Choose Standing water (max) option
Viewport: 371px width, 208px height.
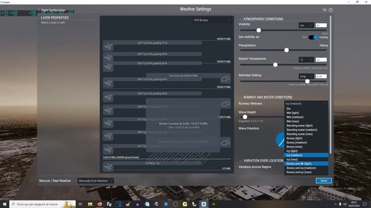click(306, 134)
